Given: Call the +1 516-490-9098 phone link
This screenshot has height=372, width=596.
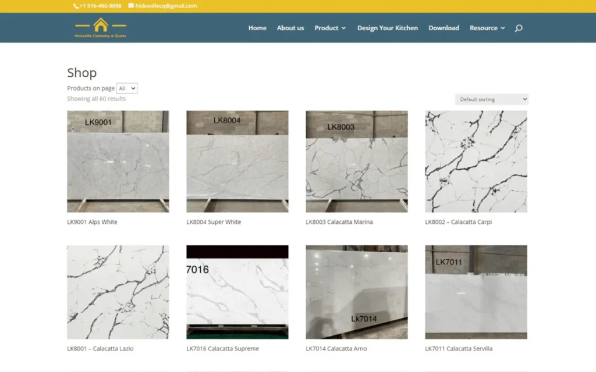Looking at the screenshot, I should (100, 6).
